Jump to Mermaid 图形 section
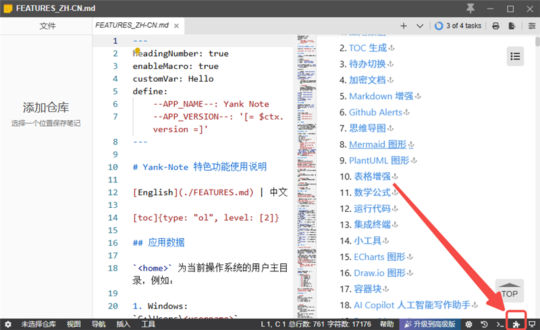This screenshot has height=330, width=540. (377, 144)
